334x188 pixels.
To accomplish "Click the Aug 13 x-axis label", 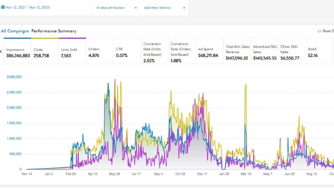I will click(312, 174).
